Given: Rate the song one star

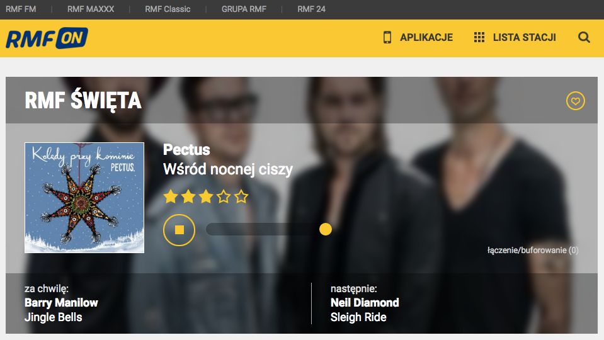Looking at the screenshot, I should 170,197.
